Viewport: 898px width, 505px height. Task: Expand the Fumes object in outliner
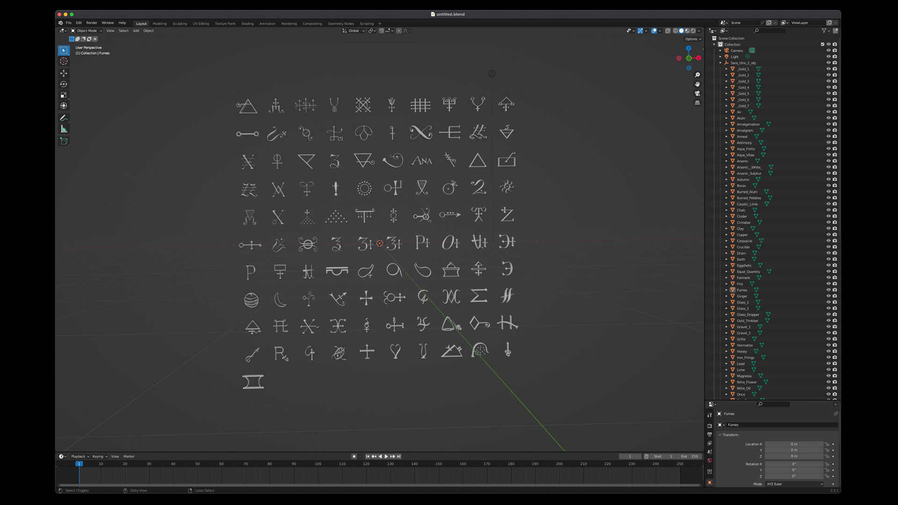tap(726, 290)
